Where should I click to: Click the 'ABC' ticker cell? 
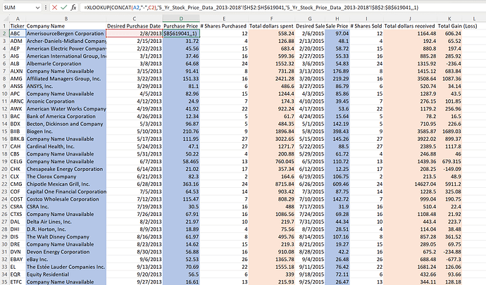(18, 34)
